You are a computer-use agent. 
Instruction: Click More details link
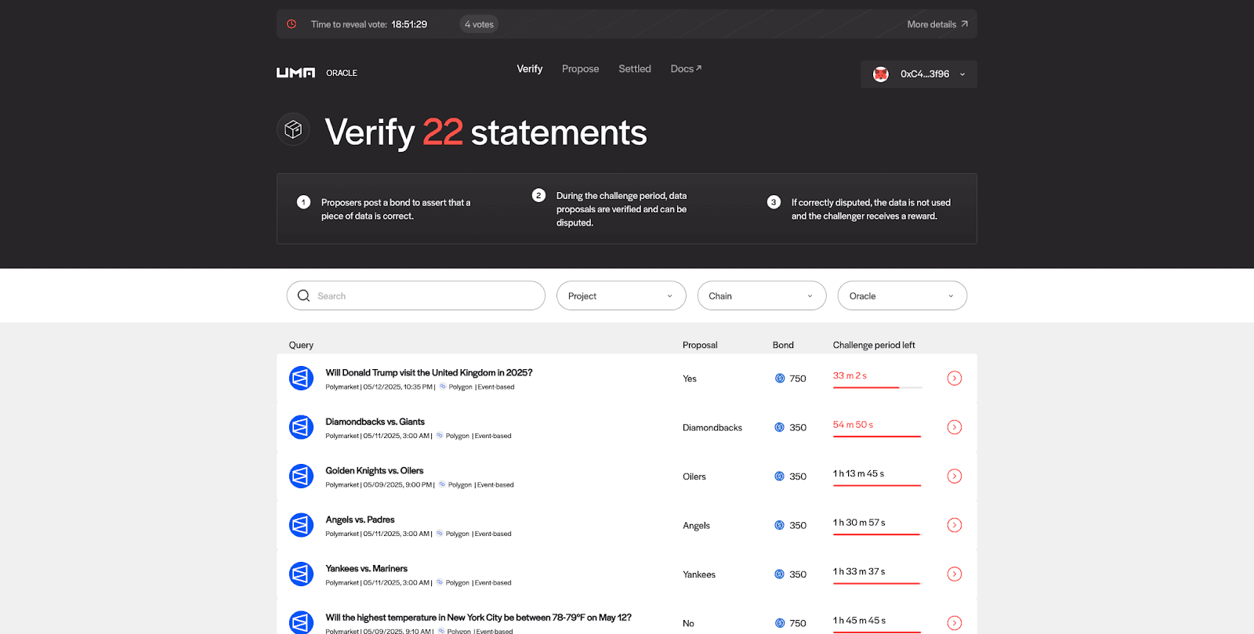[937, 24]
